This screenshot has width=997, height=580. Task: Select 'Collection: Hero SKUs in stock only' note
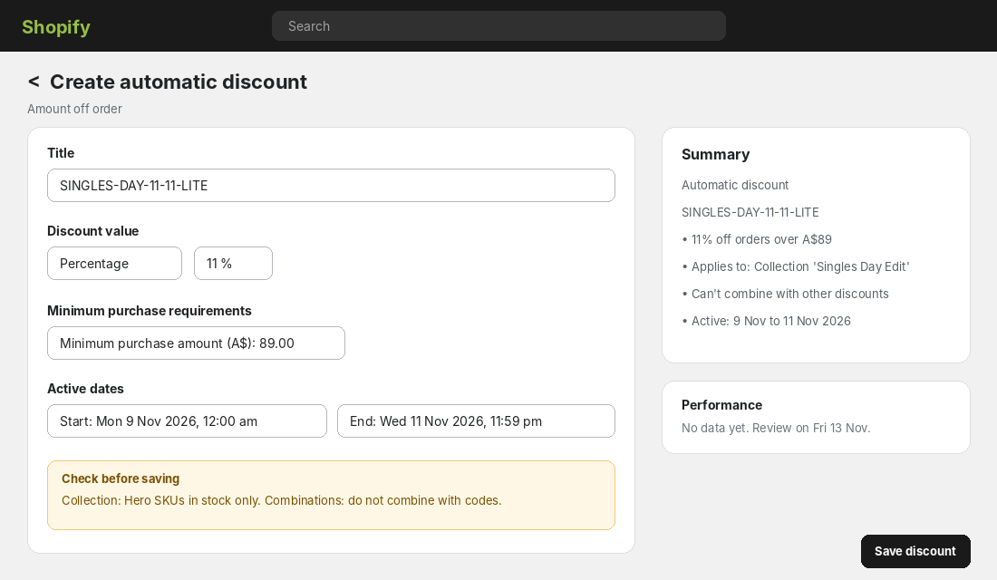point(160,500)
